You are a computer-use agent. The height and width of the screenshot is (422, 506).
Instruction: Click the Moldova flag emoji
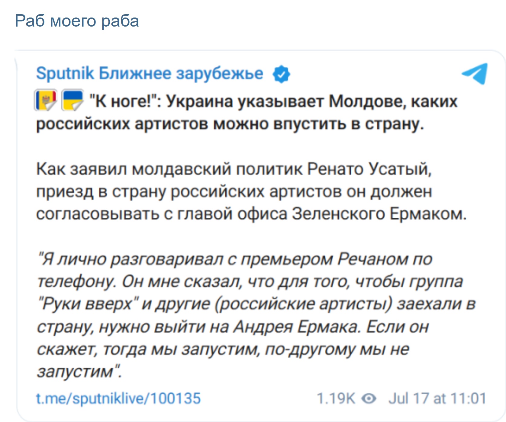tap(46, 100)
